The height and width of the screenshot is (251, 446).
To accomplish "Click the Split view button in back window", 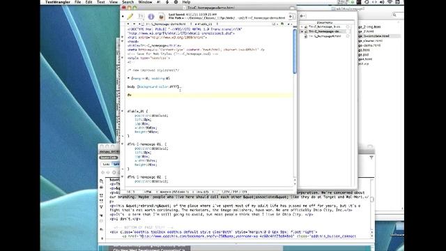I will [x=116, y=165].
